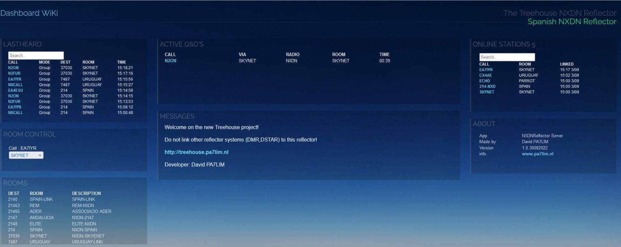Select the SPAIN row in the Rooms table
This screenshot has width=621, height=247.
(x=36, y=229)
